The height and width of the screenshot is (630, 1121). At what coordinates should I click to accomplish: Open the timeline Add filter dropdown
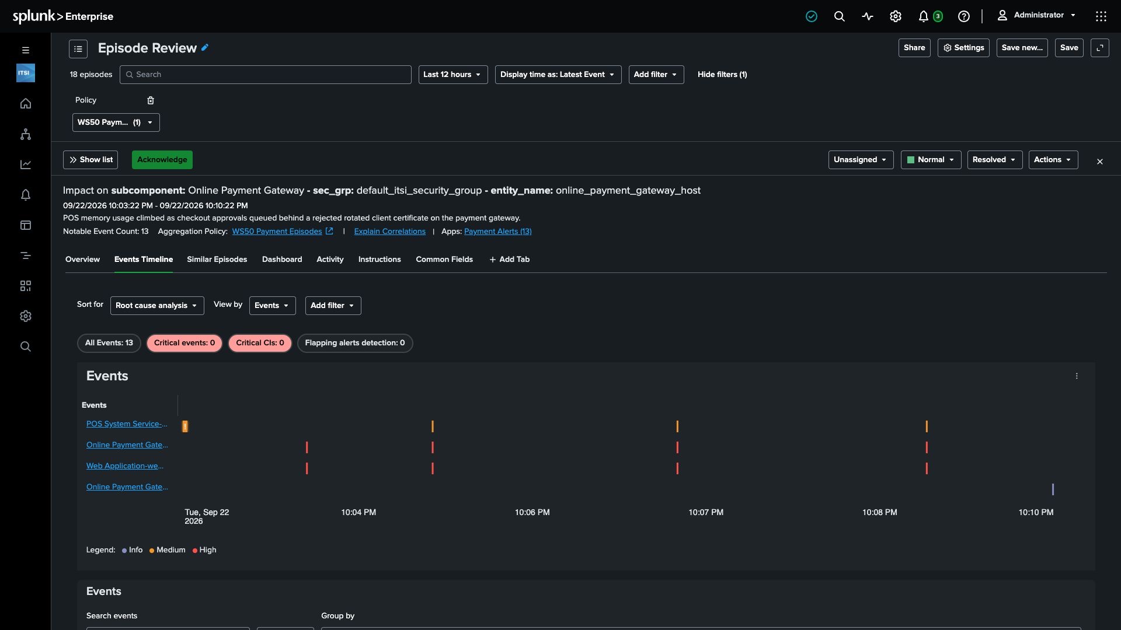[x=333, y=306]
